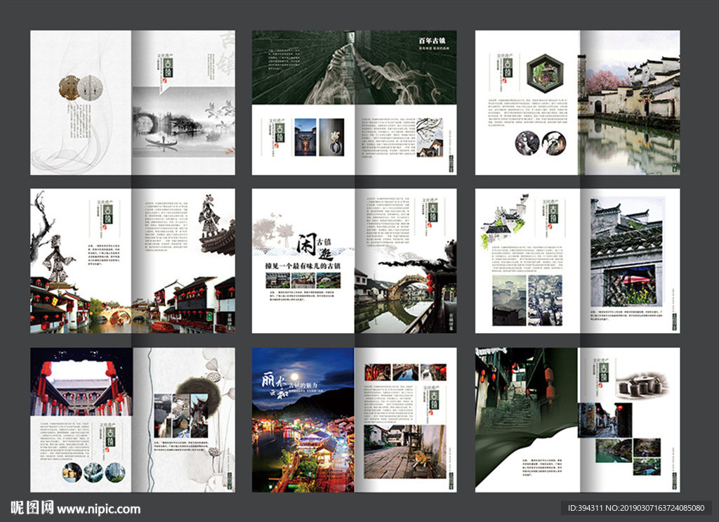The width and height of the screenshot is (719, 522).
Task: Click the third small photo under the "撞见" heading
Action: pos(329,281)
